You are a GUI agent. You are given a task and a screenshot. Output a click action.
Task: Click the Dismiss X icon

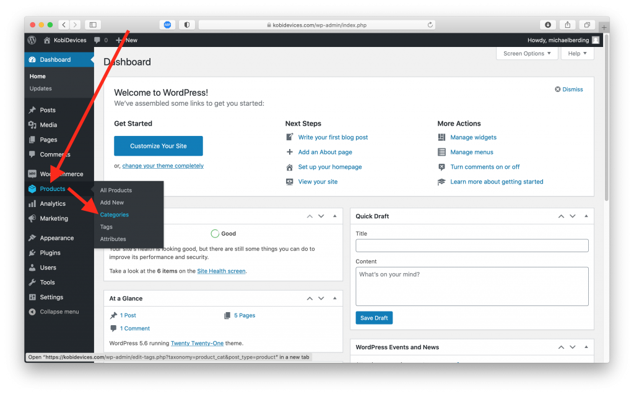(x=558, y=89)
